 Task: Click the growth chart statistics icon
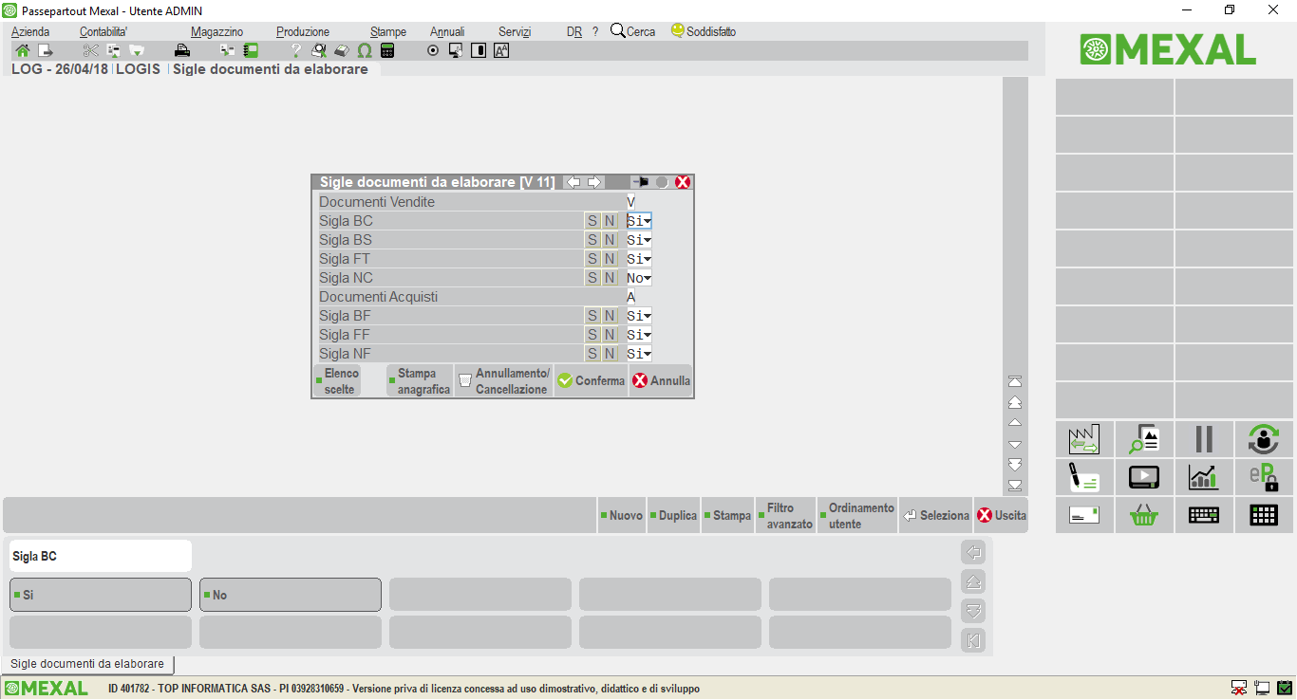pyautogui.click(x=1203, y=477)
